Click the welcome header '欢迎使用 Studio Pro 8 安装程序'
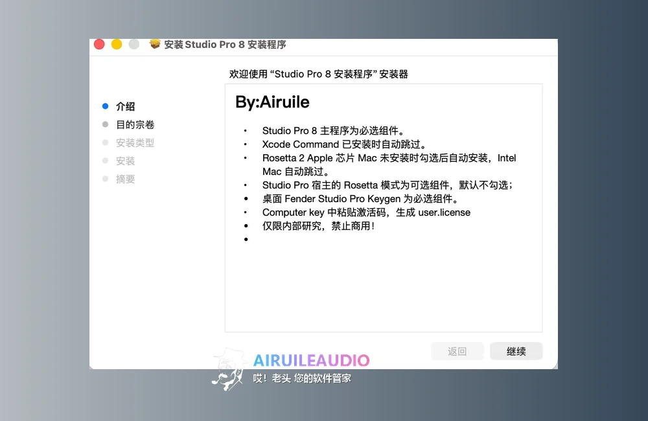This screenshot has width=648, height=421. 319,74
